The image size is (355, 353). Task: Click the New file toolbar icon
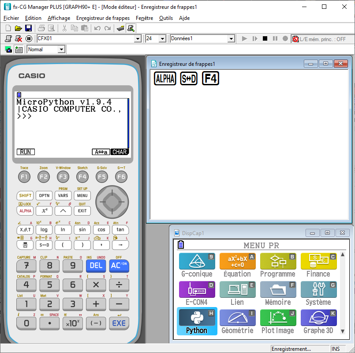[x=8, y=28]
